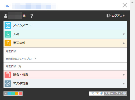The image size is (135, 100).
Task: Pick the red theme color swatch
Action: [x=20, y=94]
